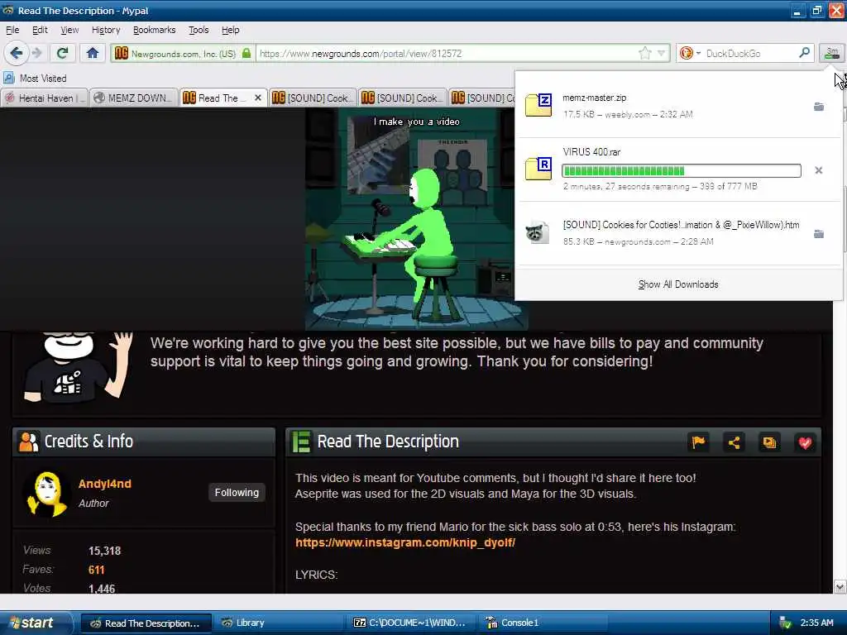
Task: Open the Help menu
Action: pyautogui.click(x=230, y=30)
